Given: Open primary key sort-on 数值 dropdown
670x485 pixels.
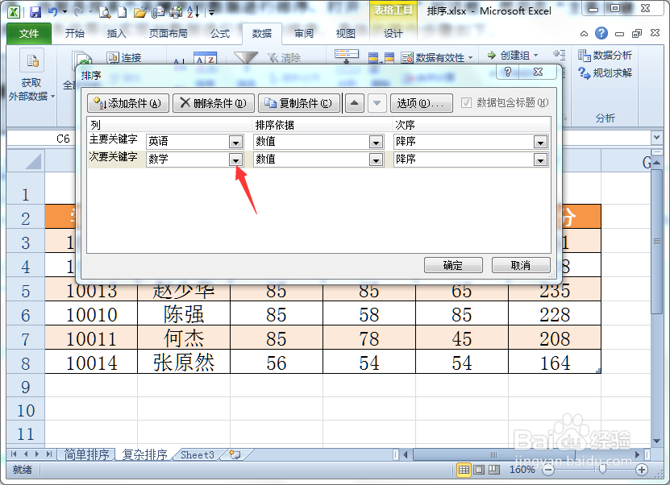Looking at the screenshot, I should pyautogui.click(x=376, y=142).
